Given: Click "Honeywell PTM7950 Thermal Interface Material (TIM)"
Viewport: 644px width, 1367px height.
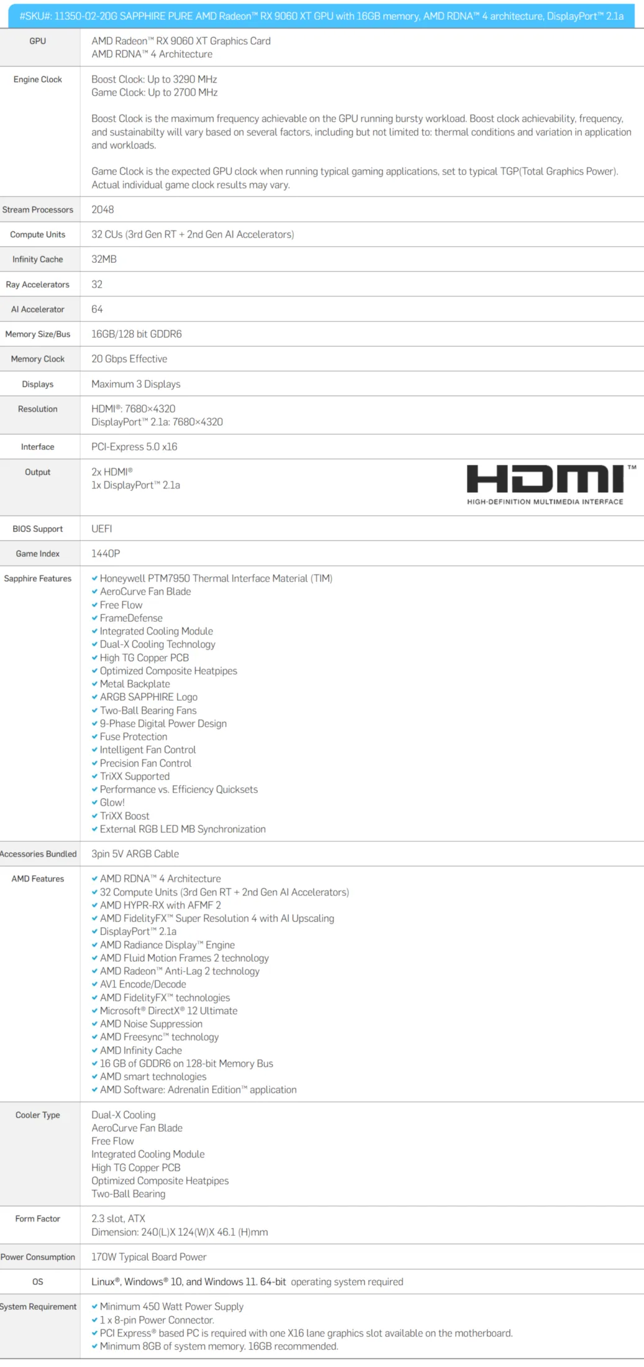Looking at the screenshot, I should 216,578.
